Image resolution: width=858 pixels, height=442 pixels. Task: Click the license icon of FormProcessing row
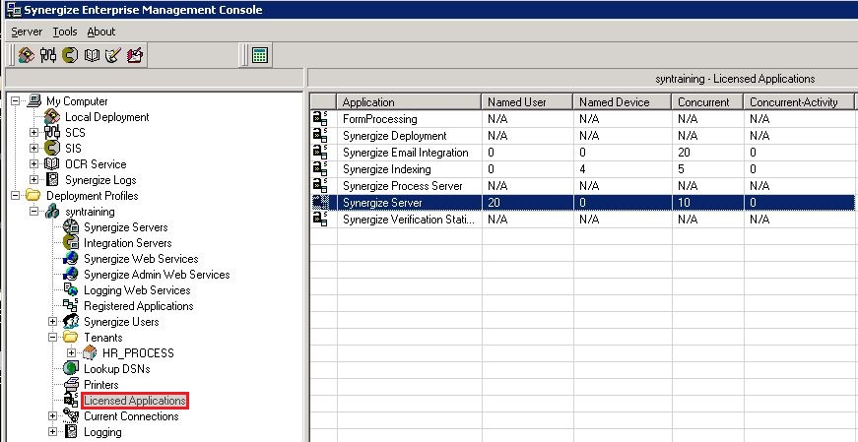click(320, 119)
